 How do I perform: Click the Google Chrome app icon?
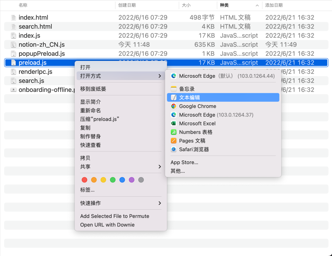tap(174, 106)
